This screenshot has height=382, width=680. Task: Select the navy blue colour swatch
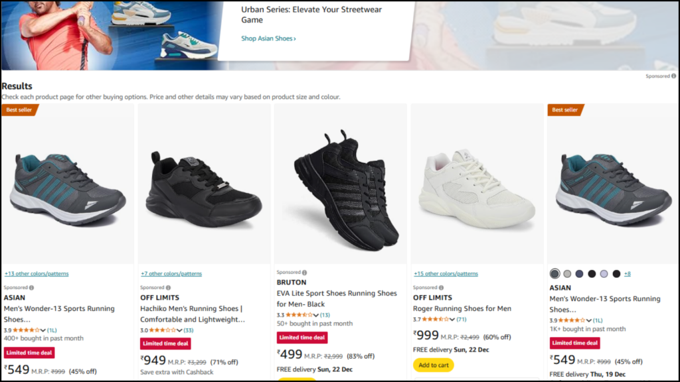580,274
